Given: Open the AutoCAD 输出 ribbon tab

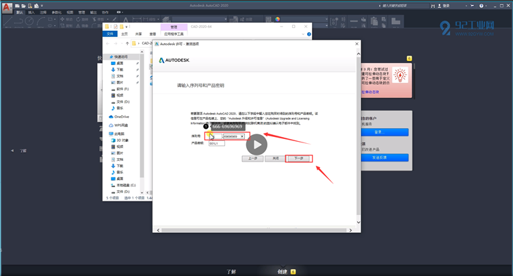Looking at the screenshot, I should 93,12.
